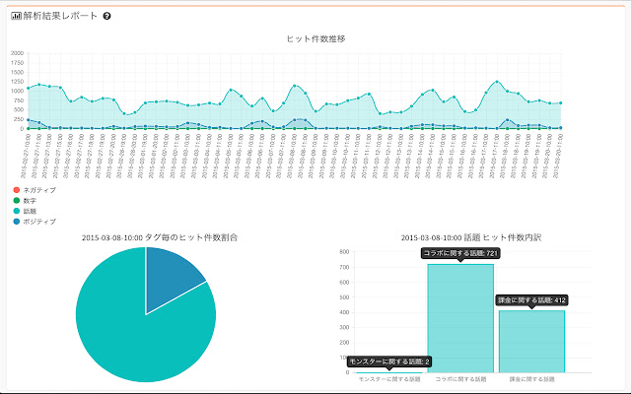This screenshot has height=394, width=631.
Task: Toggle the 話題 legend dot
Action: coord(16,211)
